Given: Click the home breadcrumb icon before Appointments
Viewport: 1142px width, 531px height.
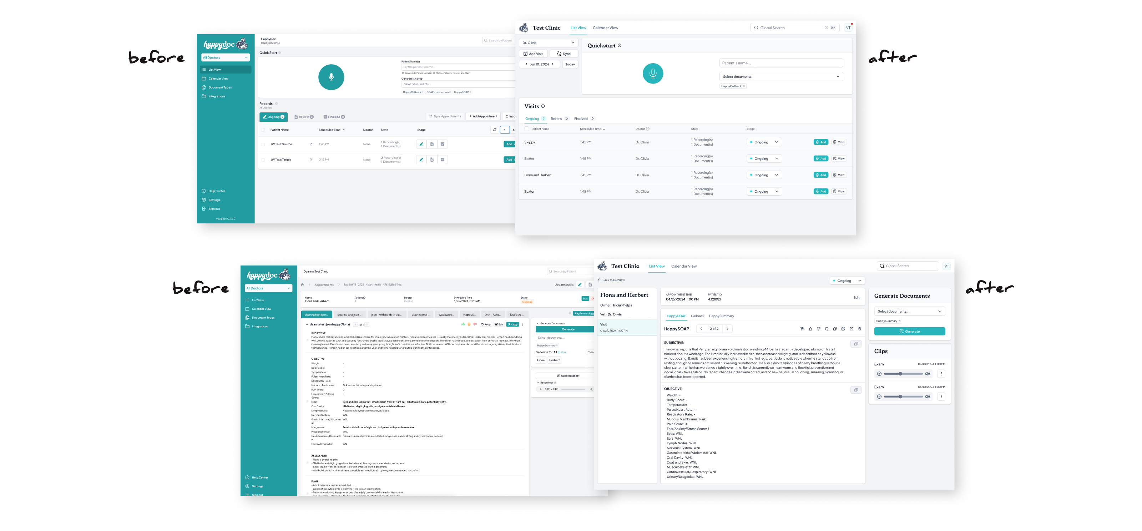Looking at the screenshot, I should [302, 284].
